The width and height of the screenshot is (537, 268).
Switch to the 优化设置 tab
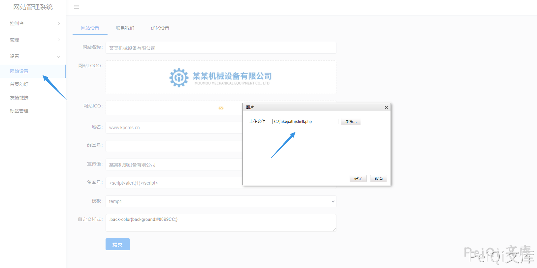point(160,28)
